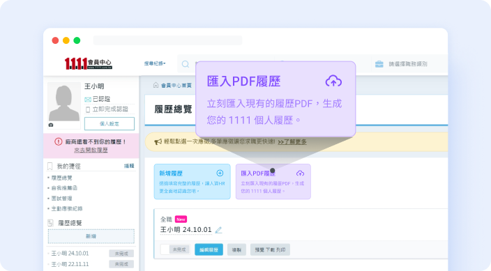Click the 個人設定 button
491x271 pixels.
(x=109, y=123)
